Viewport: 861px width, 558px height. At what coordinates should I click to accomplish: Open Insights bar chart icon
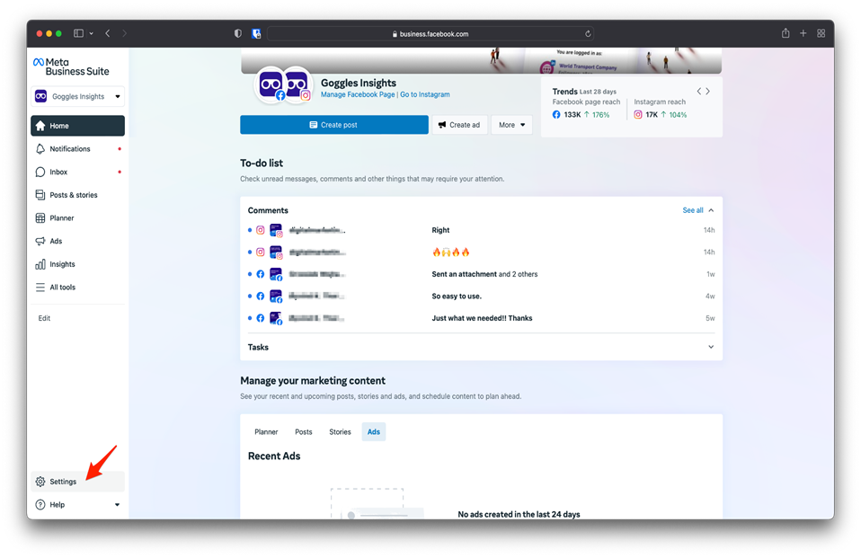40,264
